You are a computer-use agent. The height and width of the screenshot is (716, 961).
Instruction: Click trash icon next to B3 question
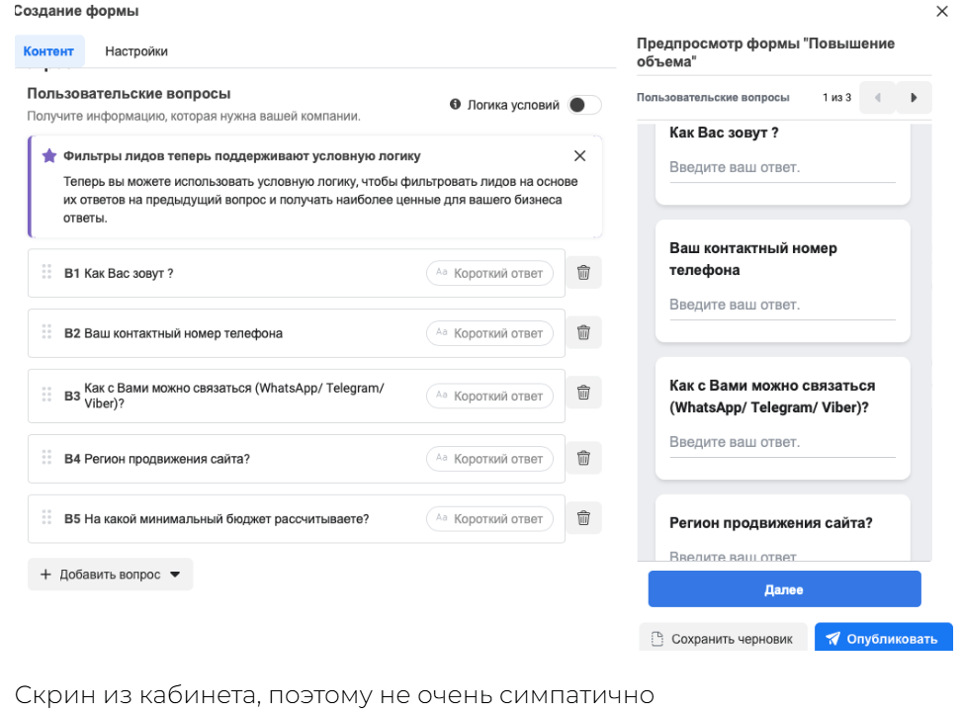pyautogui.click(x=583, y=394)
